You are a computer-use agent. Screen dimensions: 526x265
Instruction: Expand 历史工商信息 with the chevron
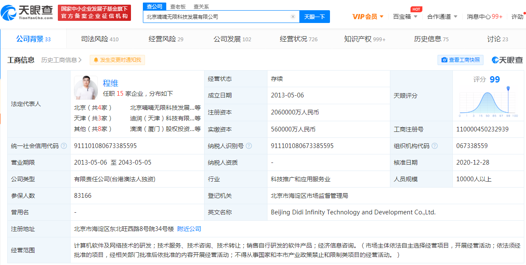pos(80,60)
